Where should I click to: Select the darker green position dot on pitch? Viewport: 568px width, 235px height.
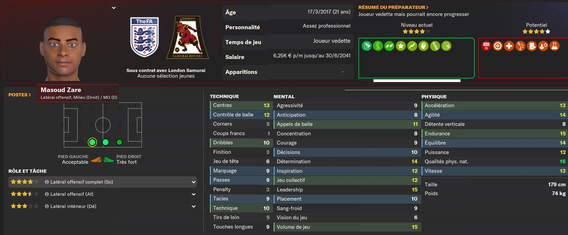119,142
